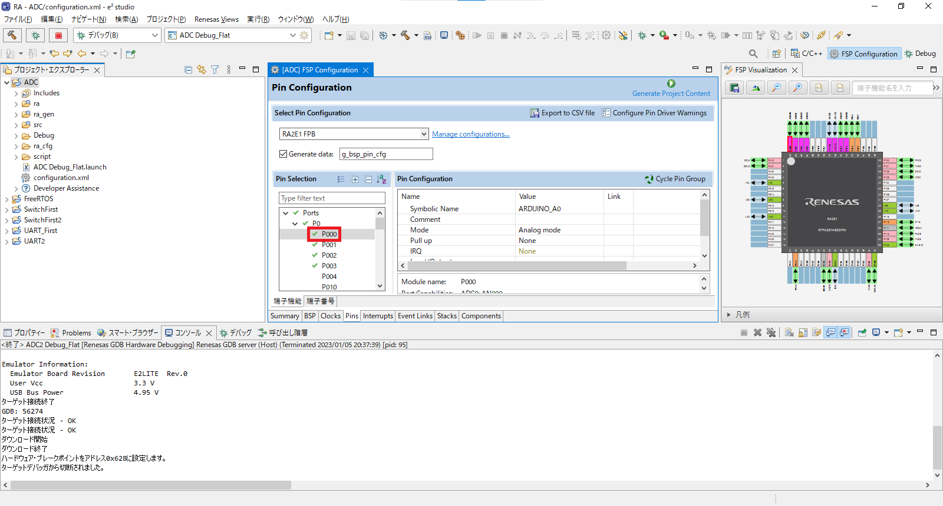Click rotate package icon in FSP Visualization
This screenshot has width=943, height=506.
click(x=756, y=88)
